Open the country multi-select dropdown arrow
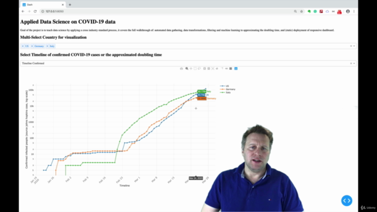This screenshot has height=212, width=377. click(354, 46)
